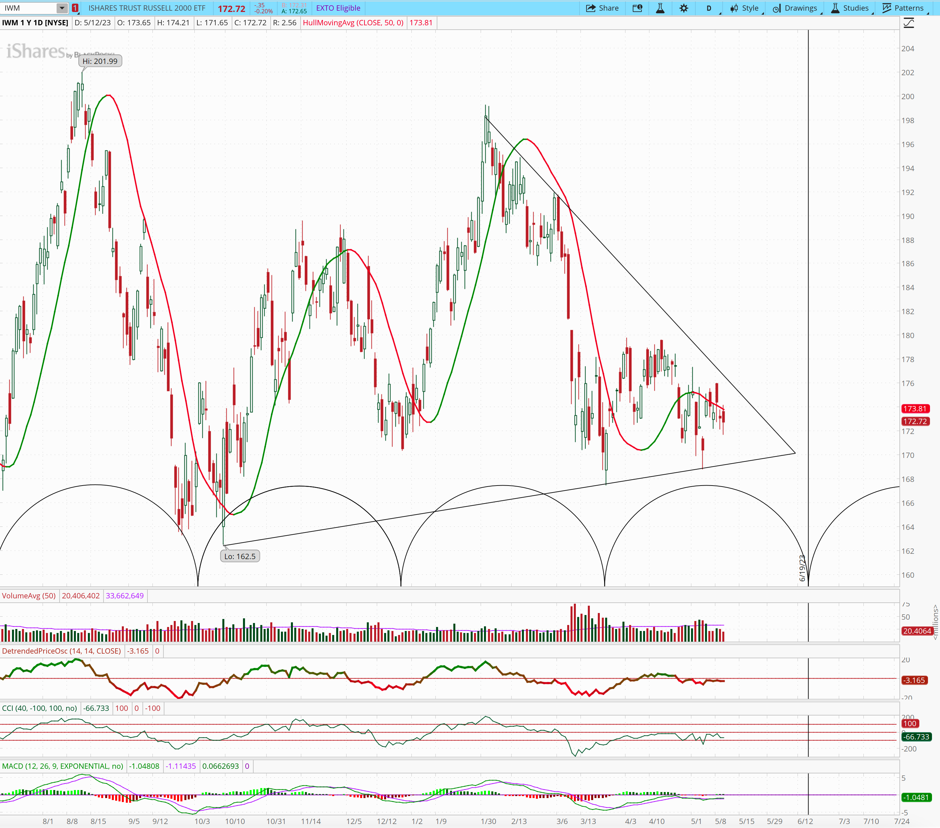Click the H: 174.21 high value
Screen dimensions: 940x828
[x=173, y=23]
